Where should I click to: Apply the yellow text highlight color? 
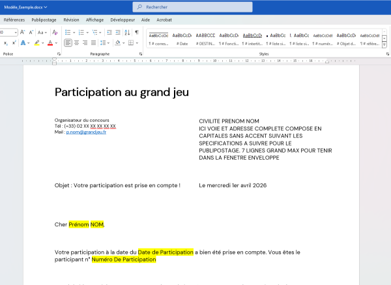[37, 43]
